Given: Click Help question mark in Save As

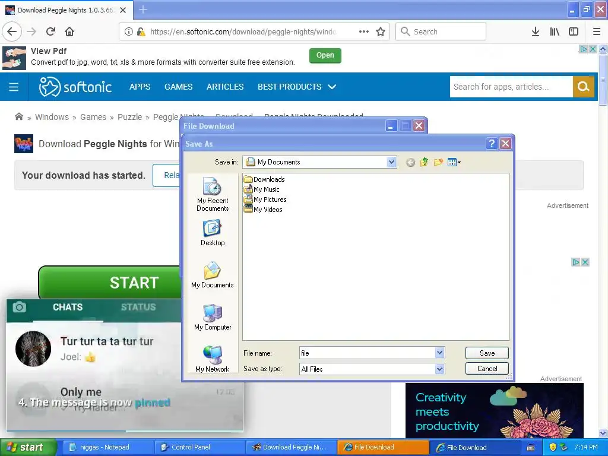Looking at the screenshot, I should point(492,144).
